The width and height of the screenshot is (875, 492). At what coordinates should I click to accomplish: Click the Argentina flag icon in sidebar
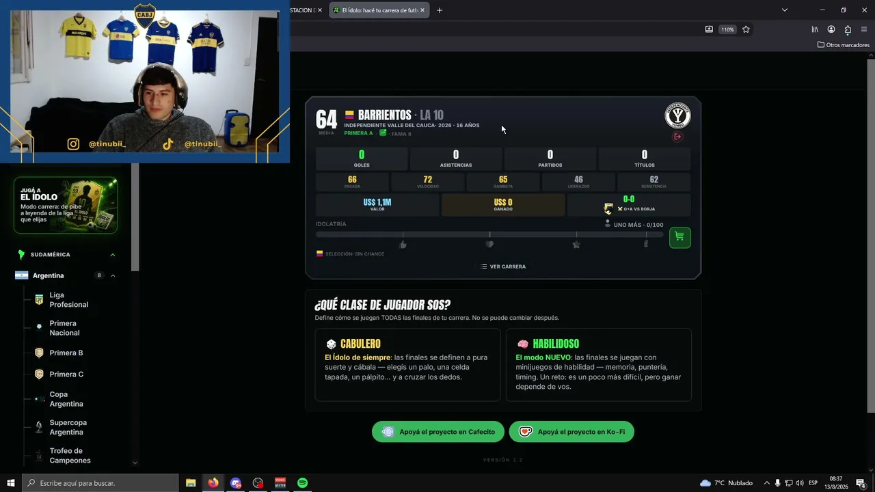(21, 275)
